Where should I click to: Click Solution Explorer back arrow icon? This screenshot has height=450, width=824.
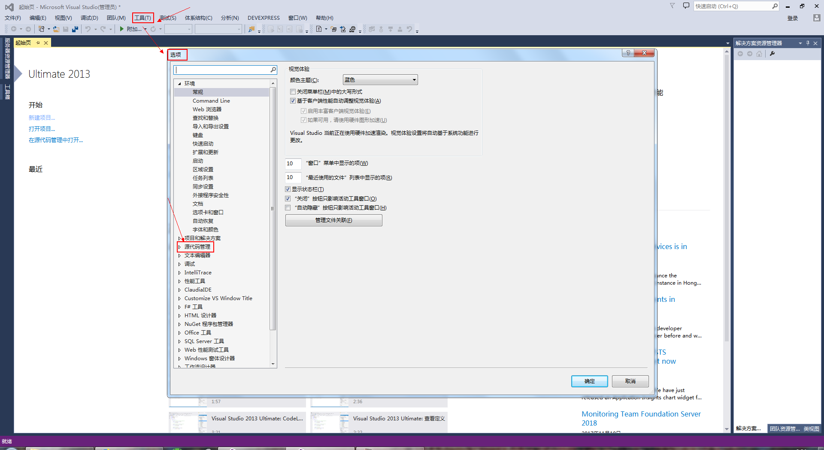click(740, 54)
